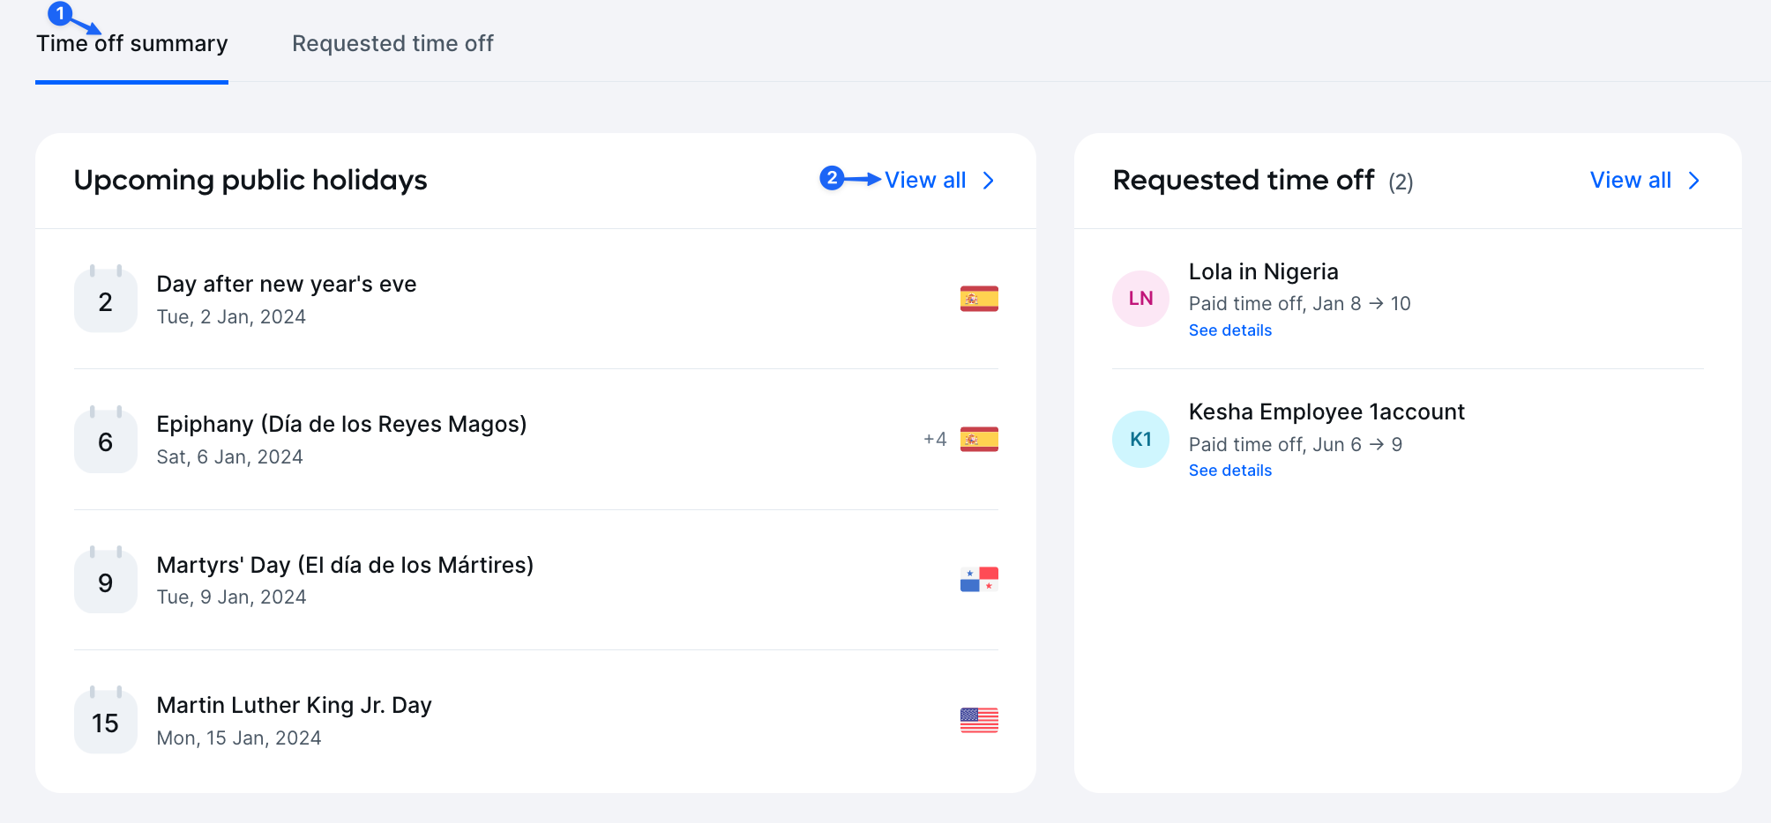
Task: Select the Time off summary tab
Action: [x=132, y=44]
